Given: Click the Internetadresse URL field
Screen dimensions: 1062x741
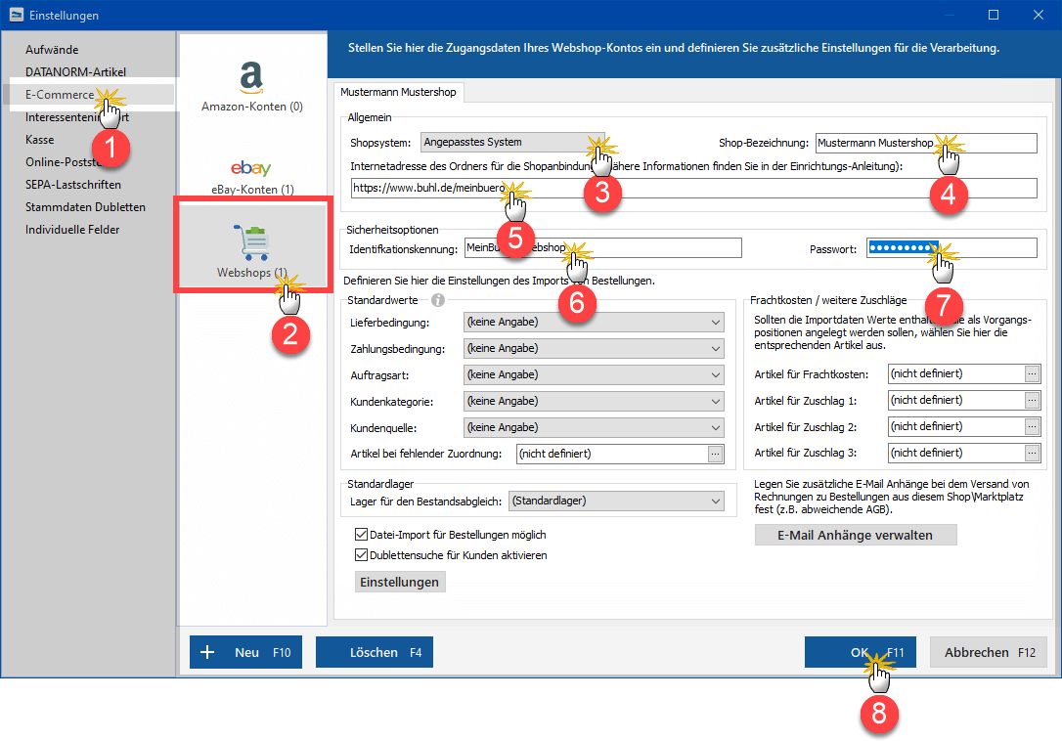Looking at the screenshot, I should [693, 189].
